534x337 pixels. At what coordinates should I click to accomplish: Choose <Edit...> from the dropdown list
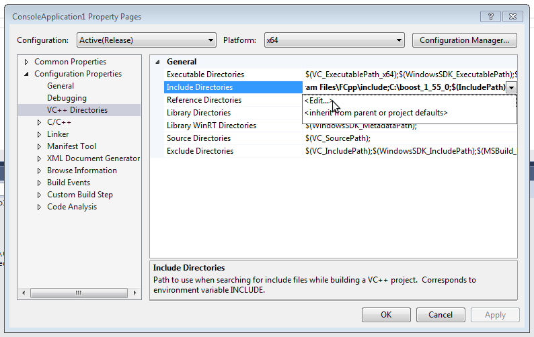pyautogui.click(x=317, y=101)
